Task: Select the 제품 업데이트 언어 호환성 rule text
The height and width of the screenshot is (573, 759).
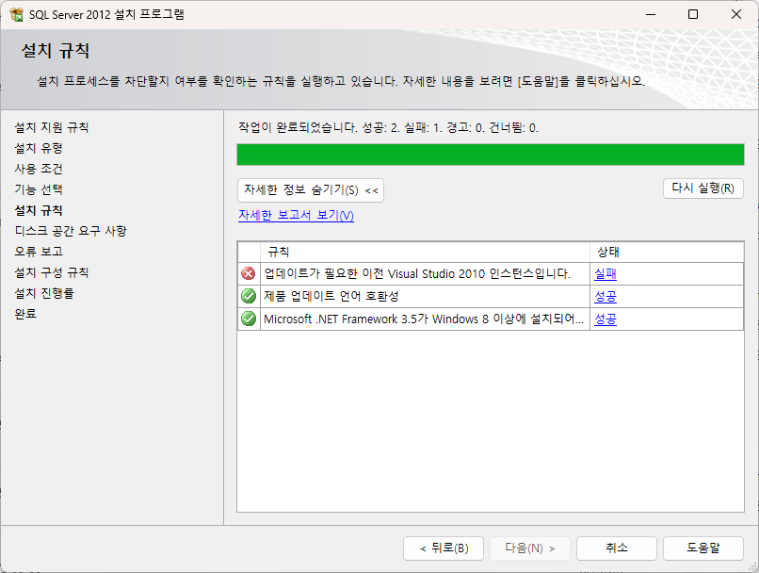Action: (331, 296)
